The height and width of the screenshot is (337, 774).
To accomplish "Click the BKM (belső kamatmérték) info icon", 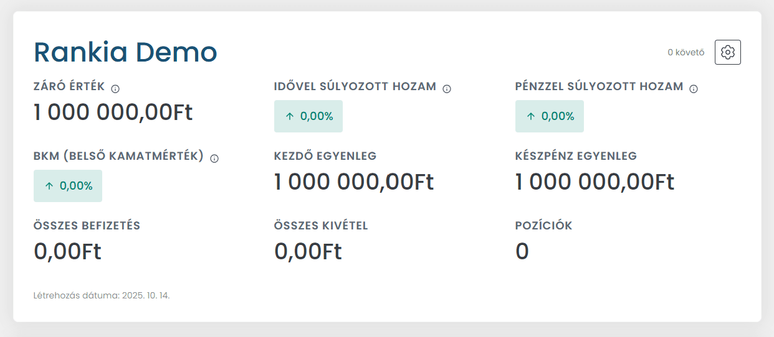I will [x=214, y=159].
